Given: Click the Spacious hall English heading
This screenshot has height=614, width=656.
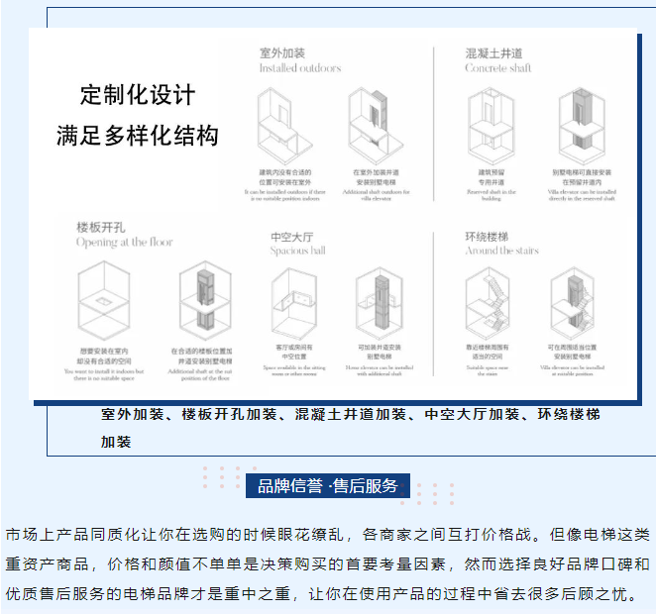Looking at the screenshot, I should 298,251.
